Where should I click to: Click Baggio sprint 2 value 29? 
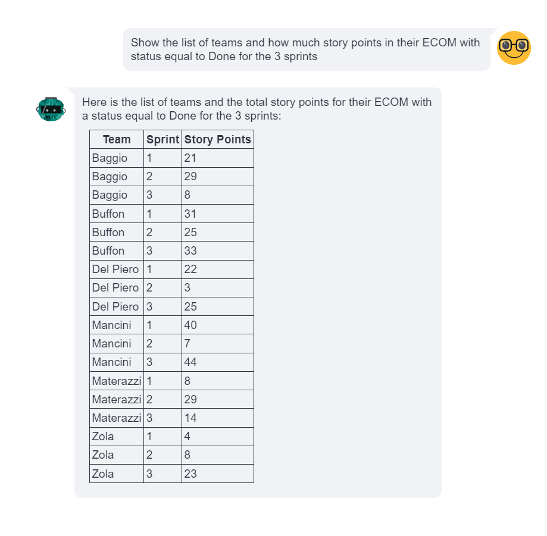point(190,177)
